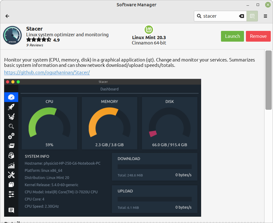Click the vertical scrollbar handle
This screenshot has width=273, height=223.
268,80
